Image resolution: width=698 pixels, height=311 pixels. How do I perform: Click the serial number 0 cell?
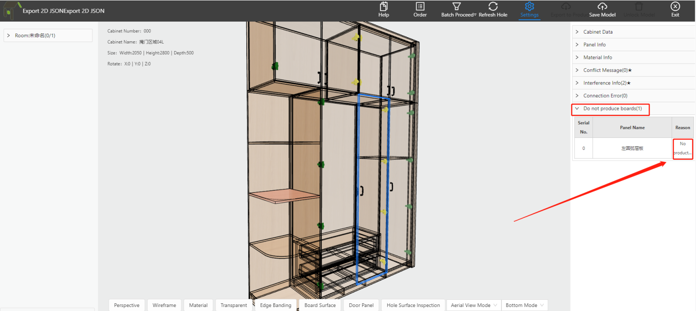pyautogui.click(x=584, y=148)
